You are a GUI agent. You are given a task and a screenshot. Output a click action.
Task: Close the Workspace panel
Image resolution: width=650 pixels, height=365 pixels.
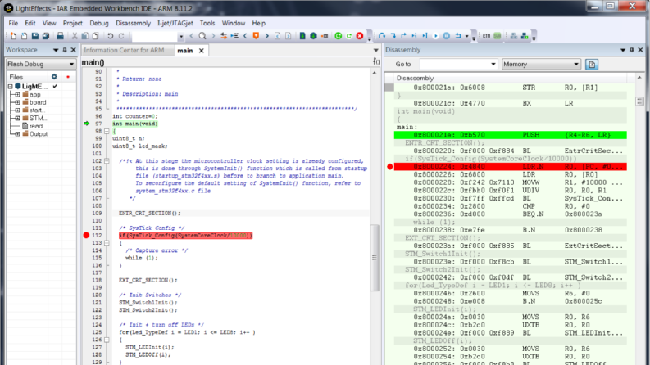coord(74,50)
